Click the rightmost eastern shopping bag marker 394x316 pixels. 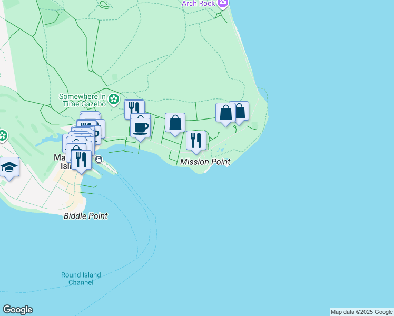point(241,111)
